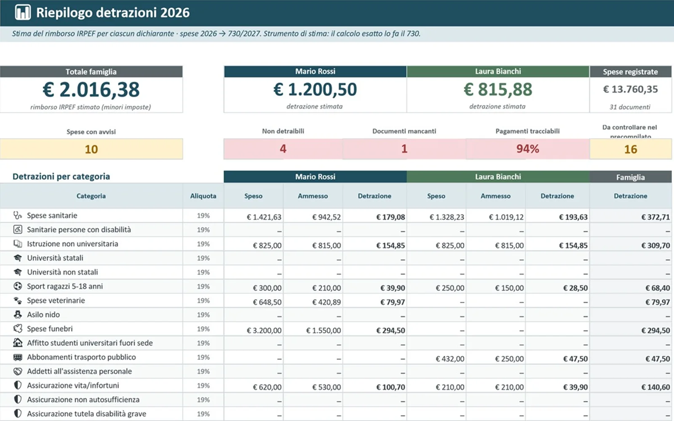674x421 pixels.
Task: Click the Detrazioni per categoria heading
Action: tap(61, 176)
